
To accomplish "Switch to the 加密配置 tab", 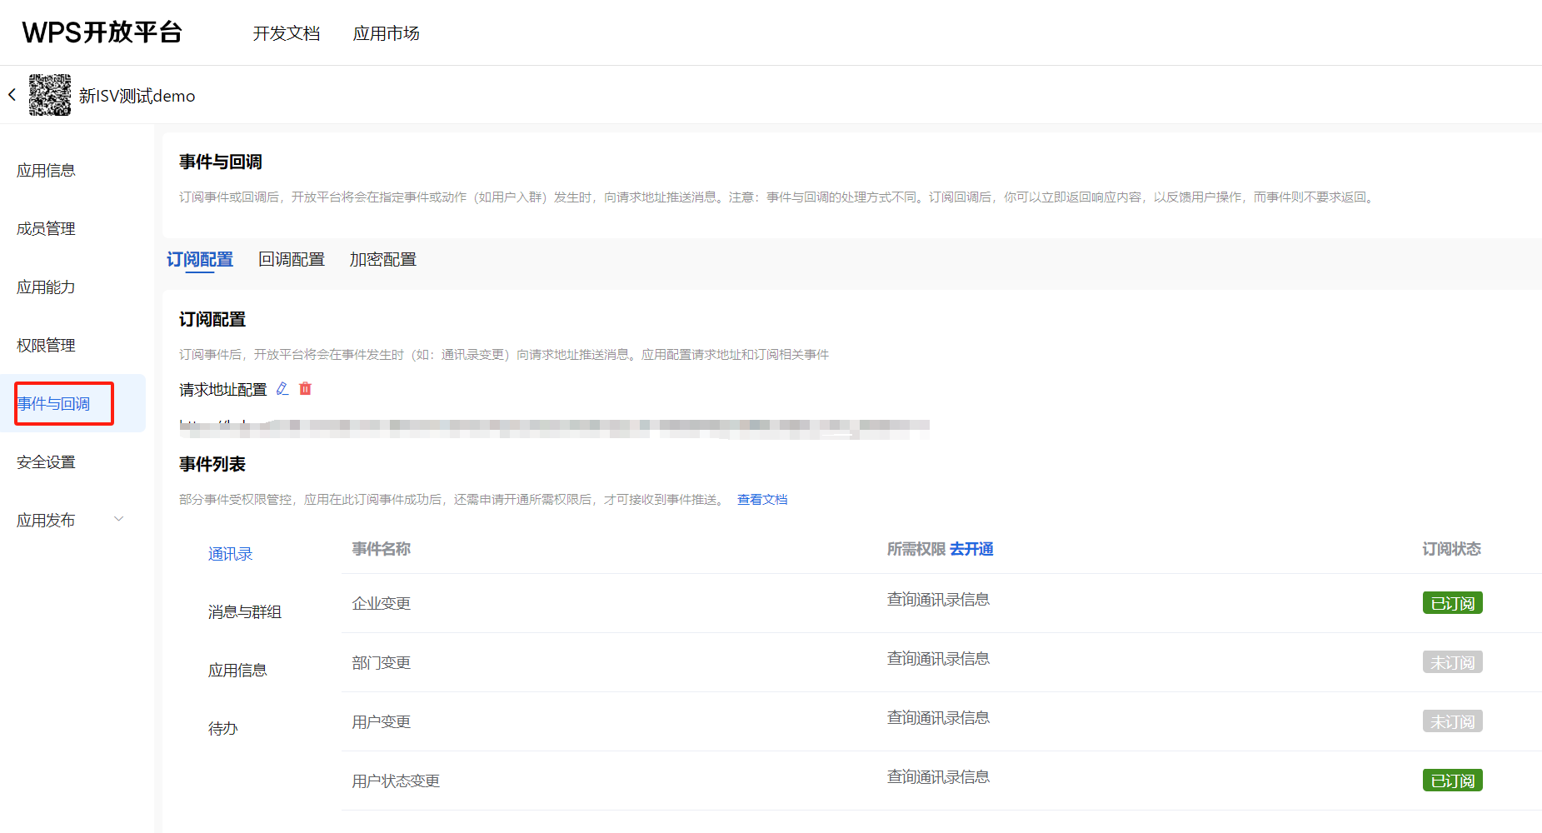I will pos(382,260).
